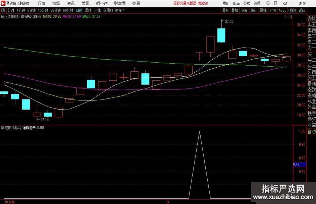Switch to the 5分钟 period tab
The image size is (316, 204).
pyautogui.click(x=31, y=10)
